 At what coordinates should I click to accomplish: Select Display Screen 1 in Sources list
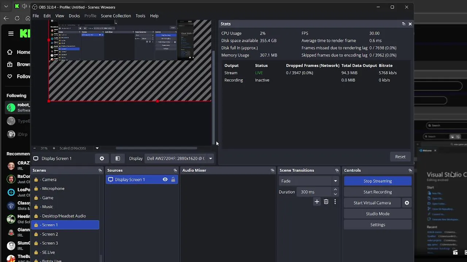pos(142,179)
